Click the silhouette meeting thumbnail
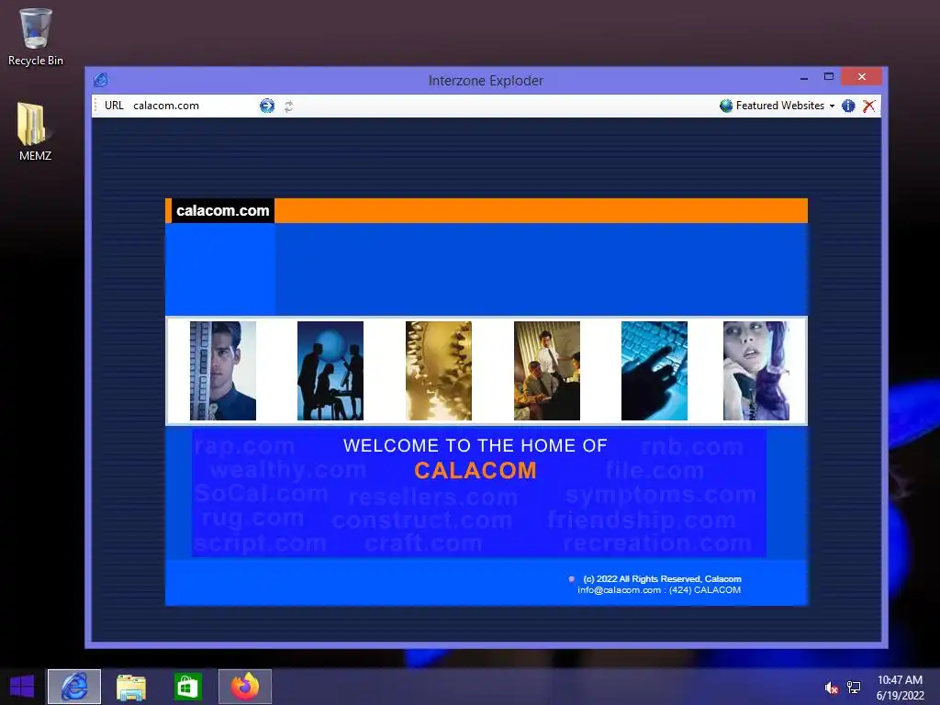940x705 pixels. [x=330, y=371]
